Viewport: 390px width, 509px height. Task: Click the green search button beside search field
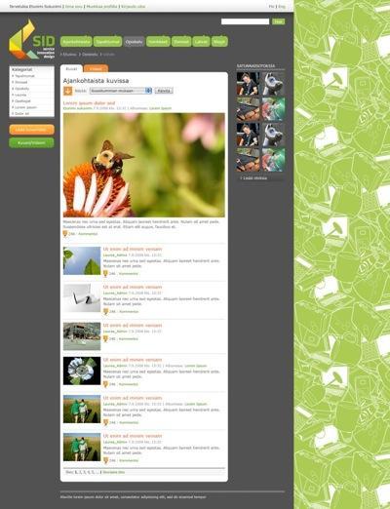pos(278,21)
